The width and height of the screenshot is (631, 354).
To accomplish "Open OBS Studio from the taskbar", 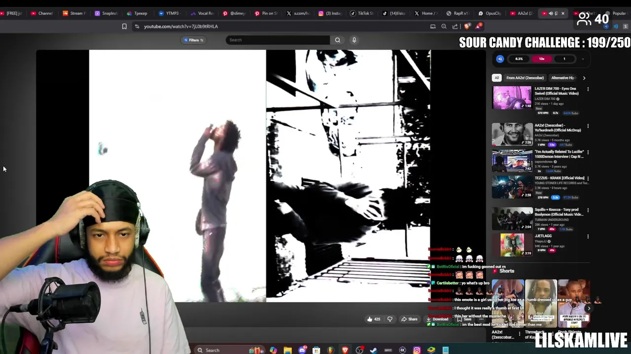I will pos(359,350).
